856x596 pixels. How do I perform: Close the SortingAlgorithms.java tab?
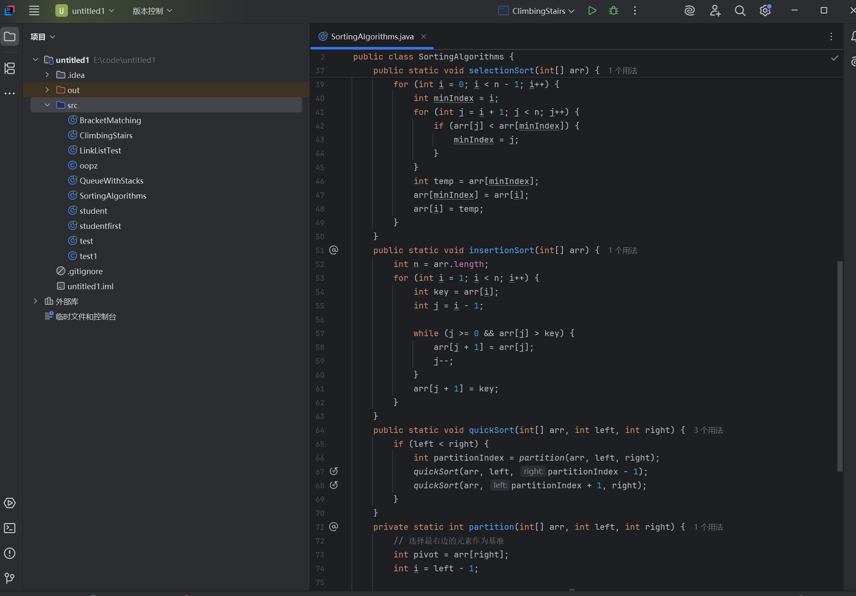pos(424,37)
